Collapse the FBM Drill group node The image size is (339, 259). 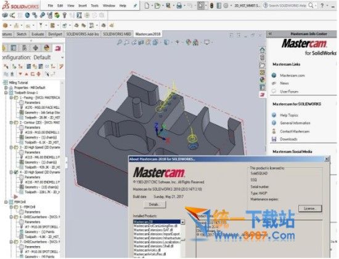point(6,202)
